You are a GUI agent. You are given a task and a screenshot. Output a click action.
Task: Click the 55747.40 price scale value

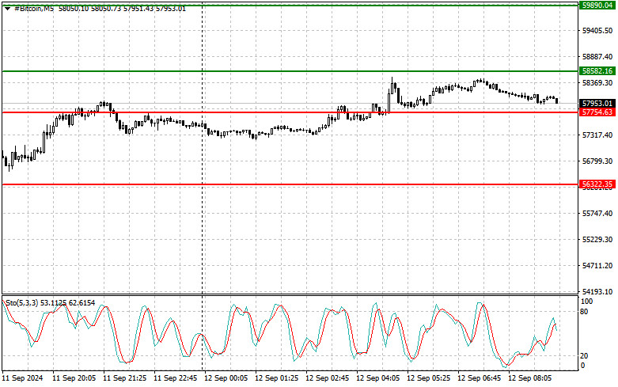coord(597,214)
